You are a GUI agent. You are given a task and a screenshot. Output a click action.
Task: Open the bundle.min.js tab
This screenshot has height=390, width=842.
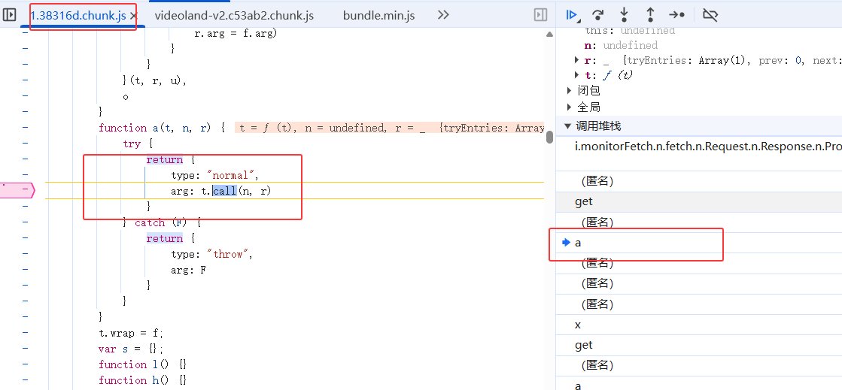(379, 16)
